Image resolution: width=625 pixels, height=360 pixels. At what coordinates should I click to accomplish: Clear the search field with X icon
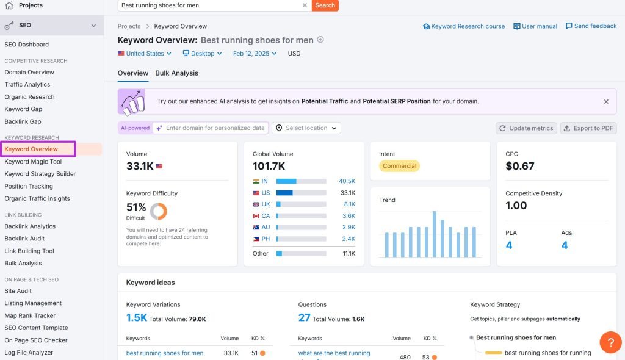coord(305,5)
